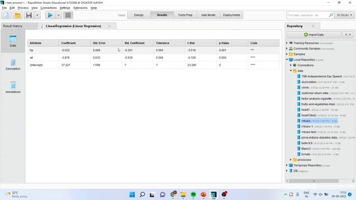Expand the Connections node

click(291, 65)
